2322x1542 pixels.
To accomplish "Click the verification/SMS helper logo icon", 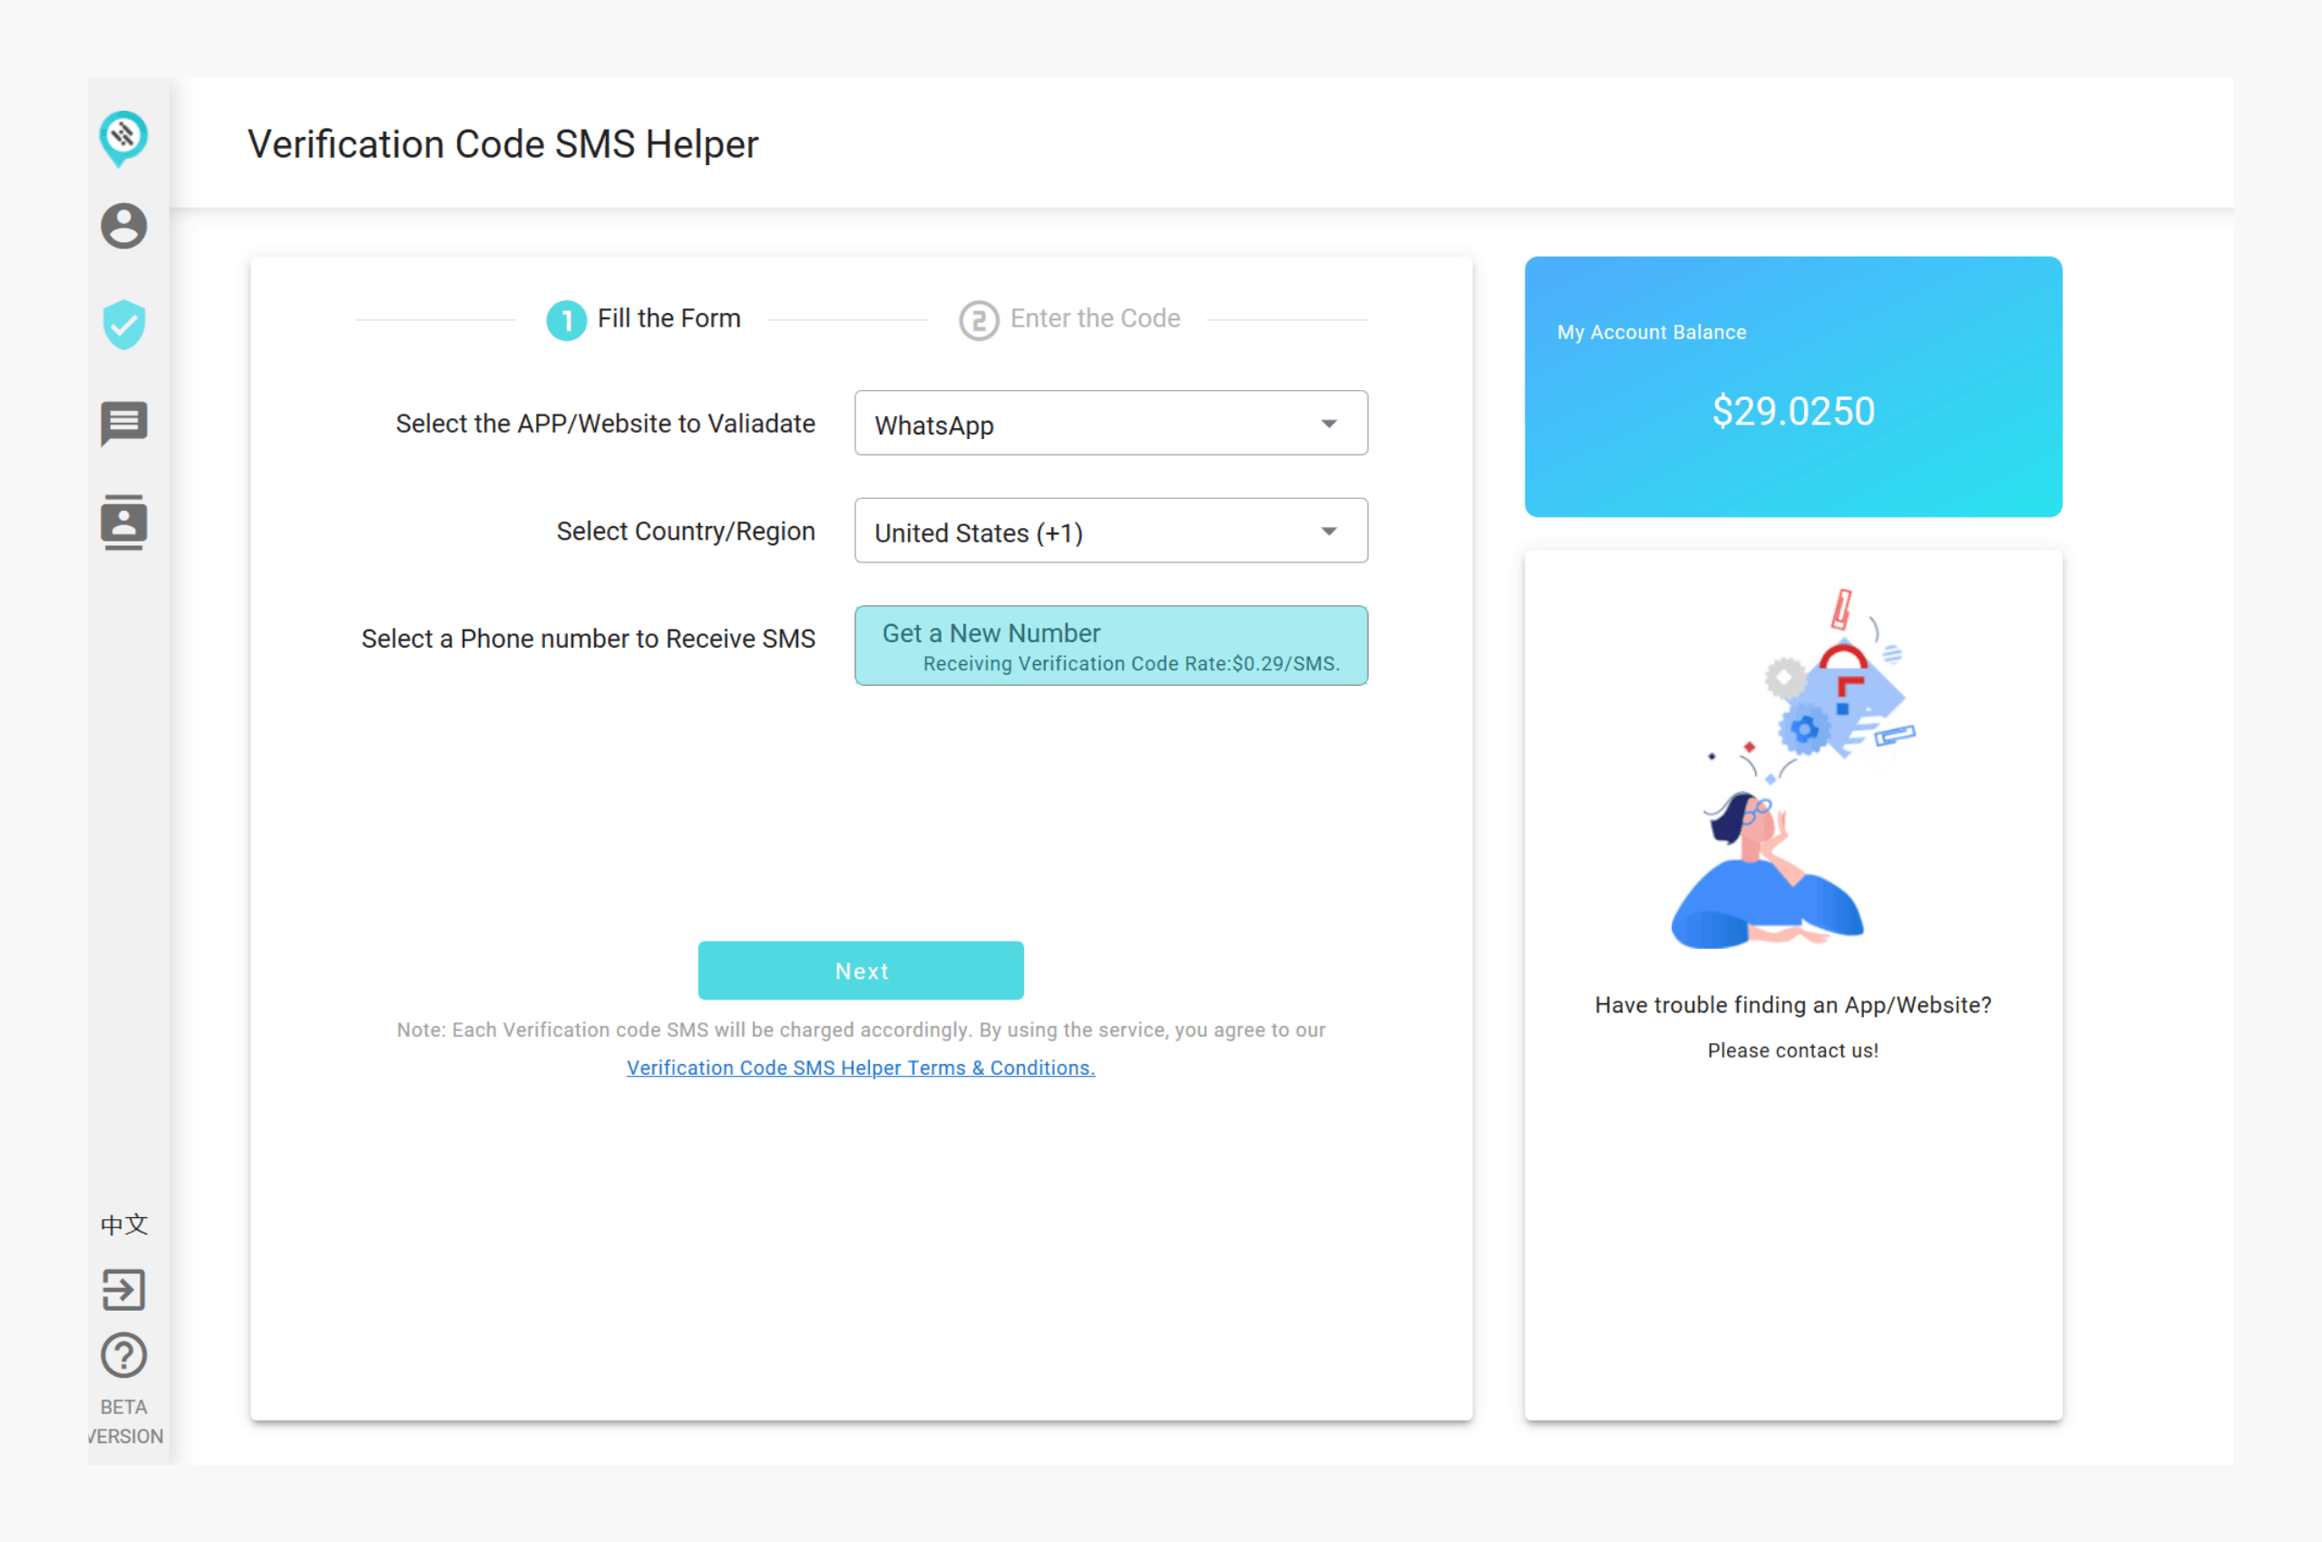I will [122, 136].
